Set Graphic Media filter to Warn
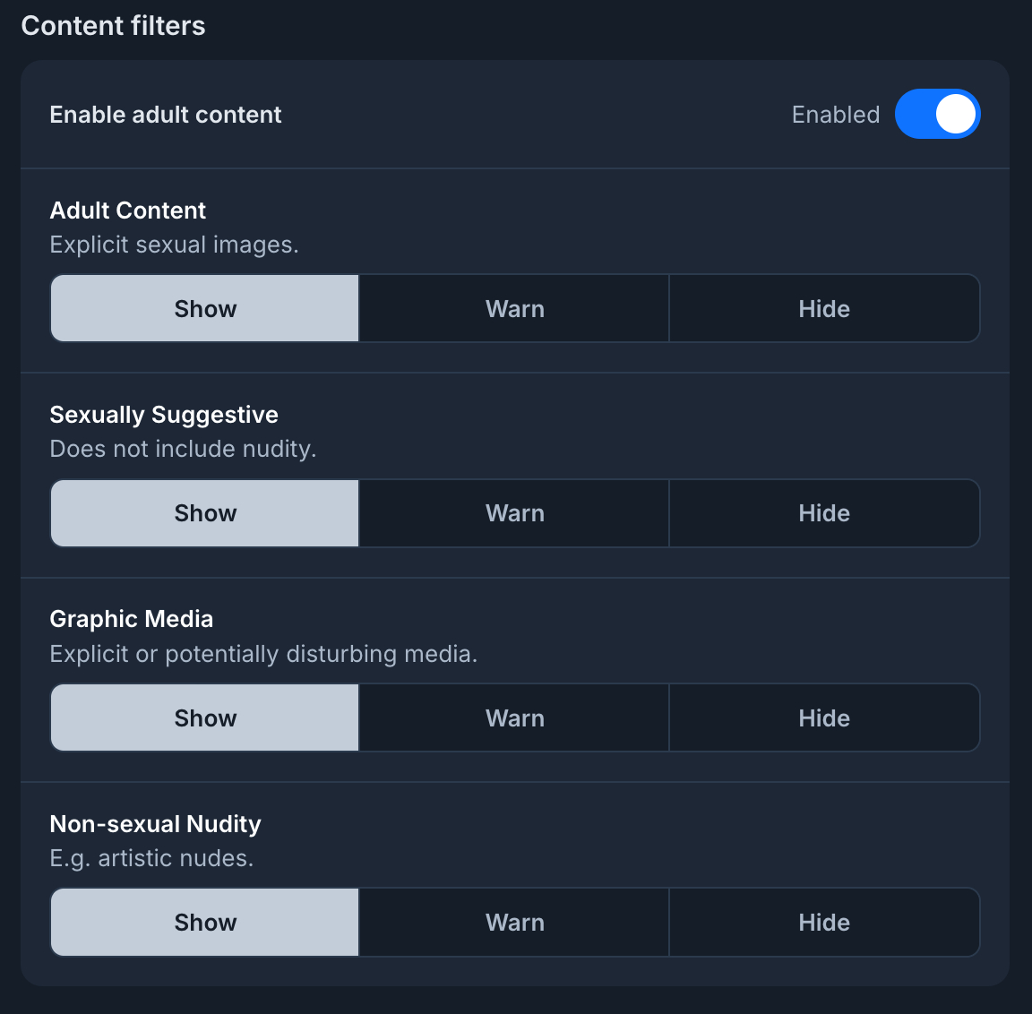Screen dimensions: 1032x1014 click(x=514, y=718)
